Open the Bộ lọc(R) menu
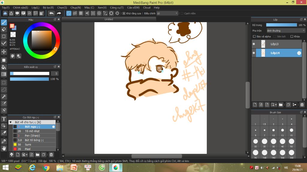 point(48,7)
